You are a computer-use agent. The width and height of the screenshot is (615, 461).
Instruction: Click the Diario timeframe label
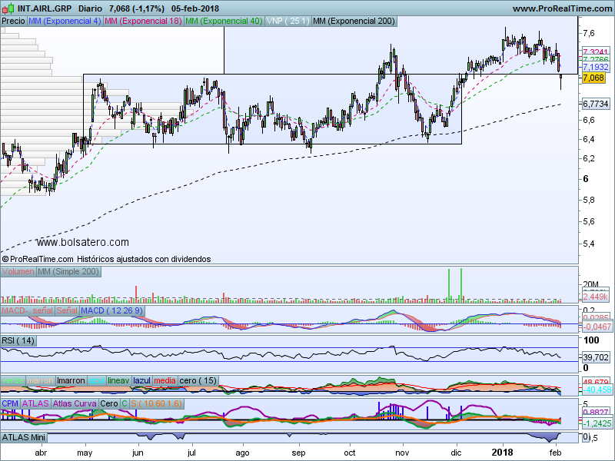pyautogui.click(x=91, y=8)
